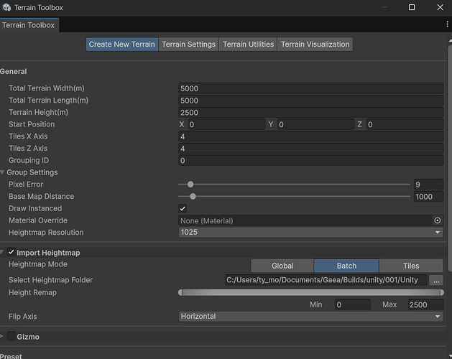Image resolution: width=452 pixels, height=359 pixels.
Task: Click the Grouping ID field
Action: tap(310, 161)
